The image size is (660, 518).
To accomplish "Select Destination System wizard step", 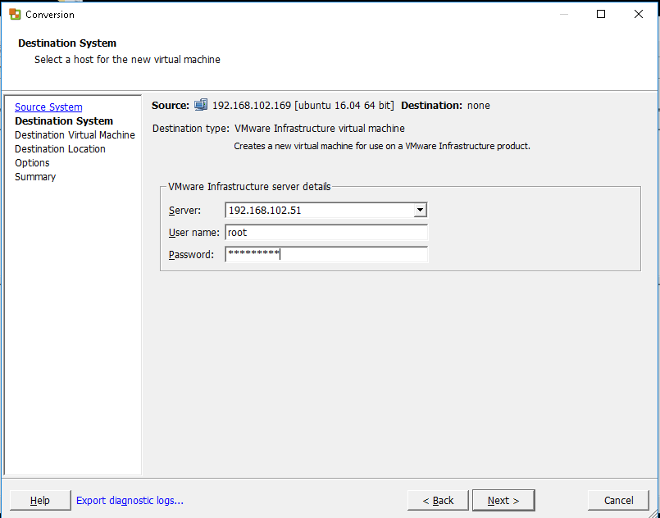I will (x=64, y=120).
